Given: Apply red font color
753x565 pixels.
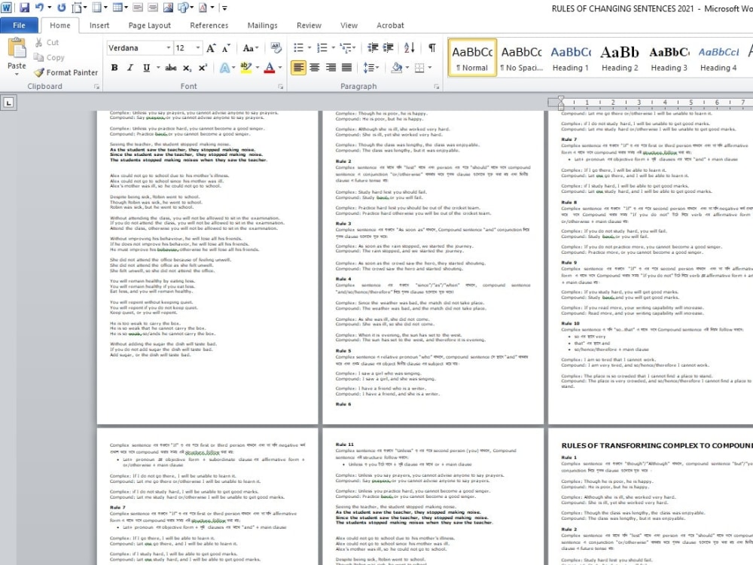Looking at the screenshot, I should click(270, 68).
